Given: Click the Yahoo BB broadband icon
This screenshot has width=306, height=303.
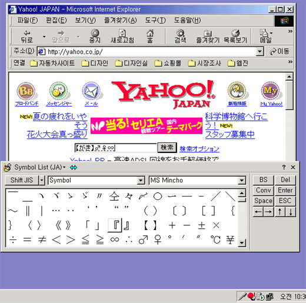Looking at the screenshot, I should click(x=26, y=91).
